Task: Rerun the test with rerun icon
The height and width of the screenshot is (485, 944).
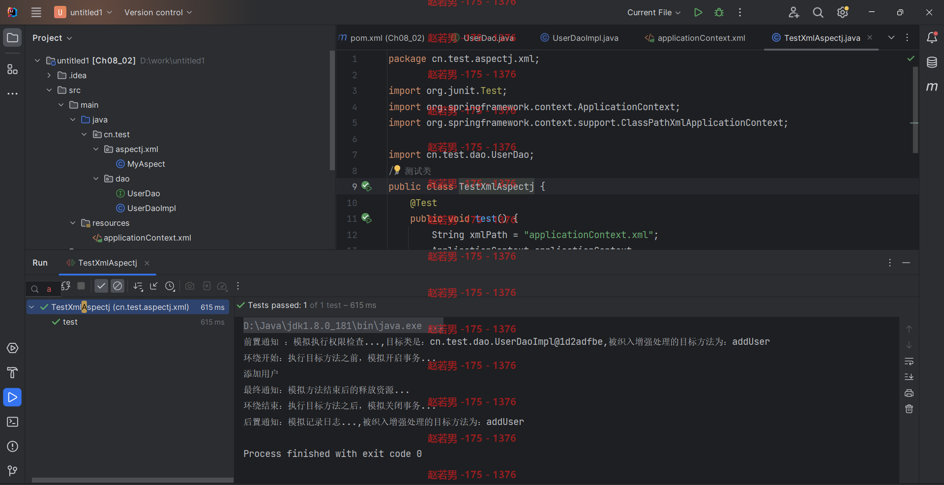Action: coord(66,286)
